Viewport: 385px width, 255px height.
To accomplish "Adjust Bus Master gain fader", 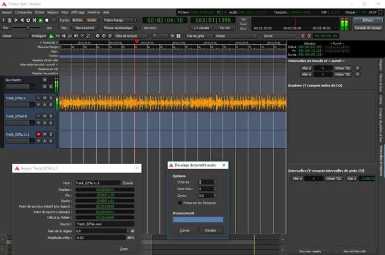I will [20, 86].
